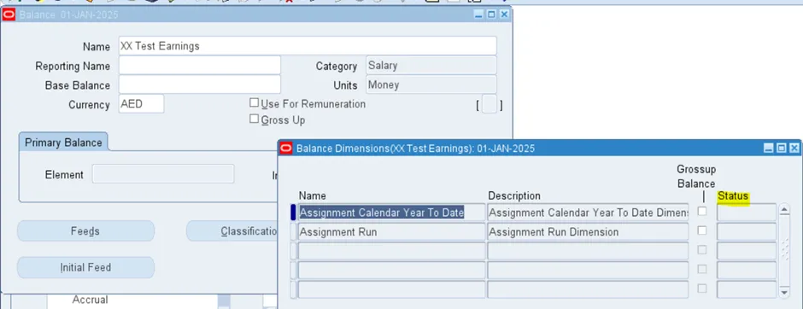The height and width of the screenshot is (309, 803).
Task: Tick the Gross Up checkbox
Action: point(254,120)
